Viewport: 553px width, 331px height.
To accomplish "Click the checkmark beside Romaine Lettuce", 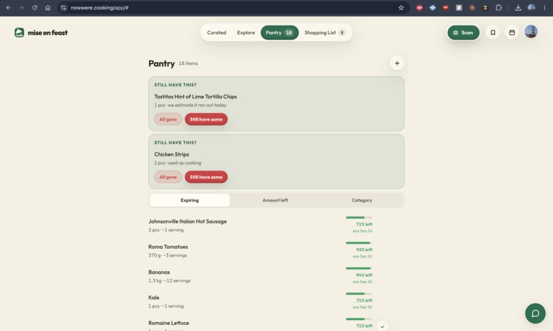I will pyautogui.click(x=382, y=326).
